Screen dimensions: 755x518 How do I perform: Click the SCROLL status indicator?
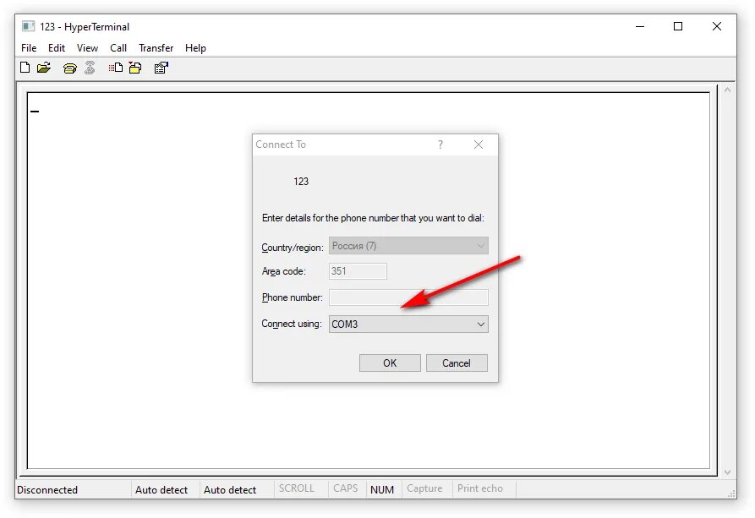297,488
